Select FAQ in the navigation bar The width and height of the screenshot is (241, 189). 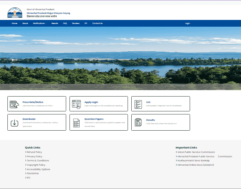point(65,23)
